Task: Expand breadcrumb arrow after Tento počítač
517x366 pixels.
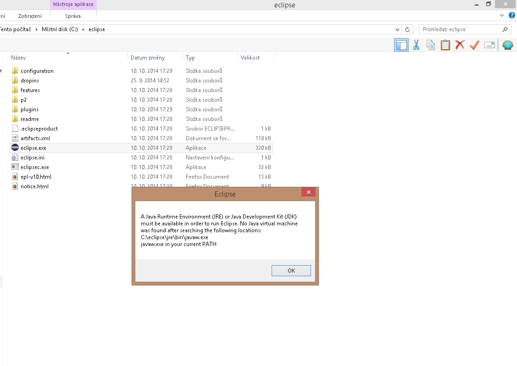Action: [x=36, y=29]
